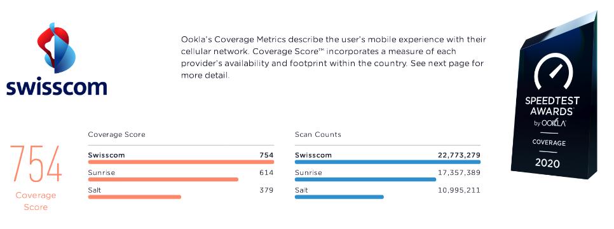Click the Swisscom wordmark text
The image size is (614, 229).
point(57,87)
